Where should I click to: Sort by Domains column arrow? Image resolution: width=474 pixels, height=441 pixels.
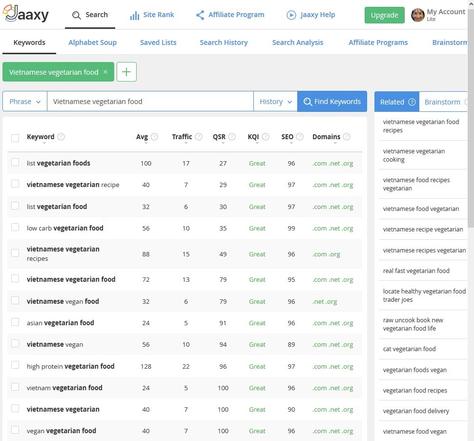point(335,143)
